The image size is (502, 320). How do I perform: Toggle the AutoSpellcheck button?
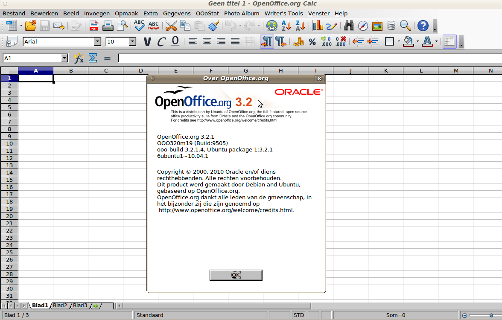(x=153, y=26)
